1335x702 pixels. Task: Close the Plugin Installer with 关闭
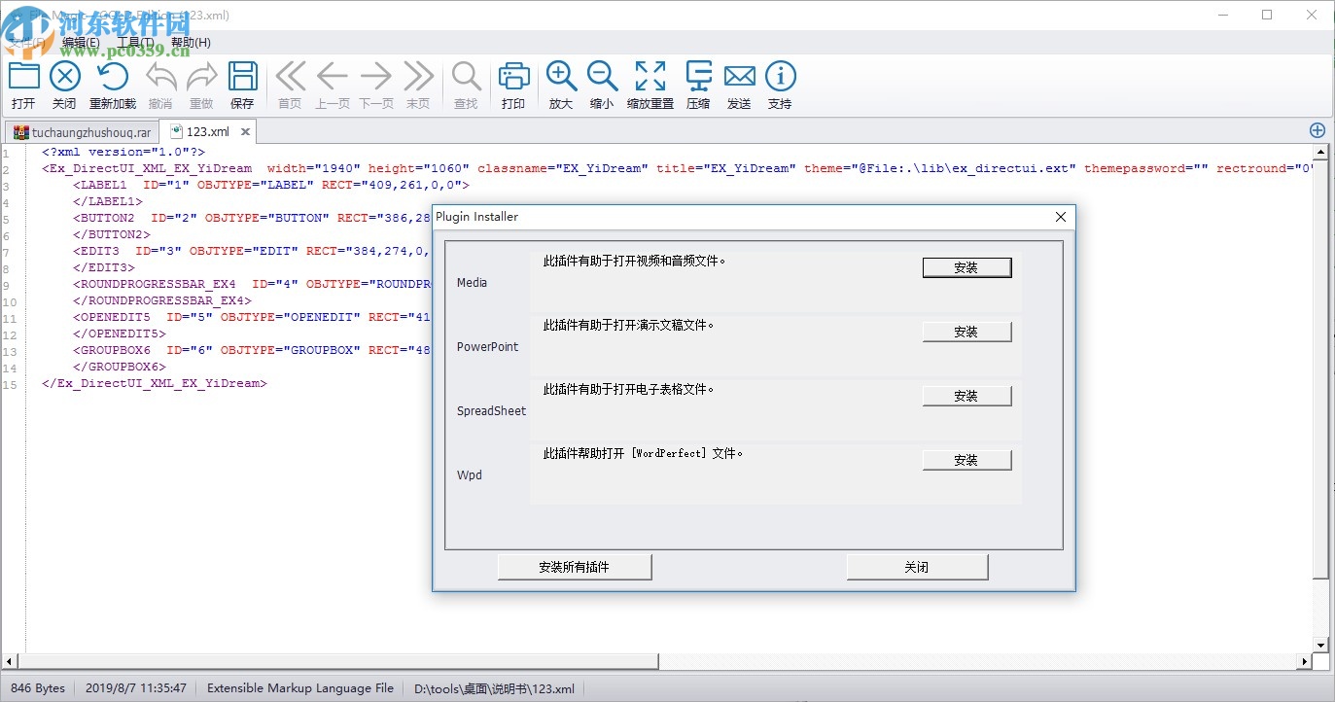tap(916, 566)
